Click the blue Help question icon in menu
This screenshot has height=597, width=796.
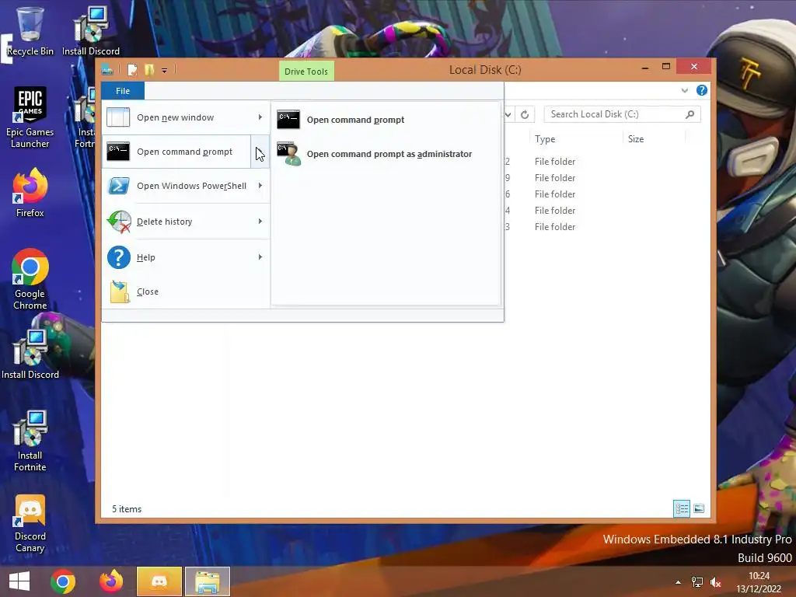[119, 257]
